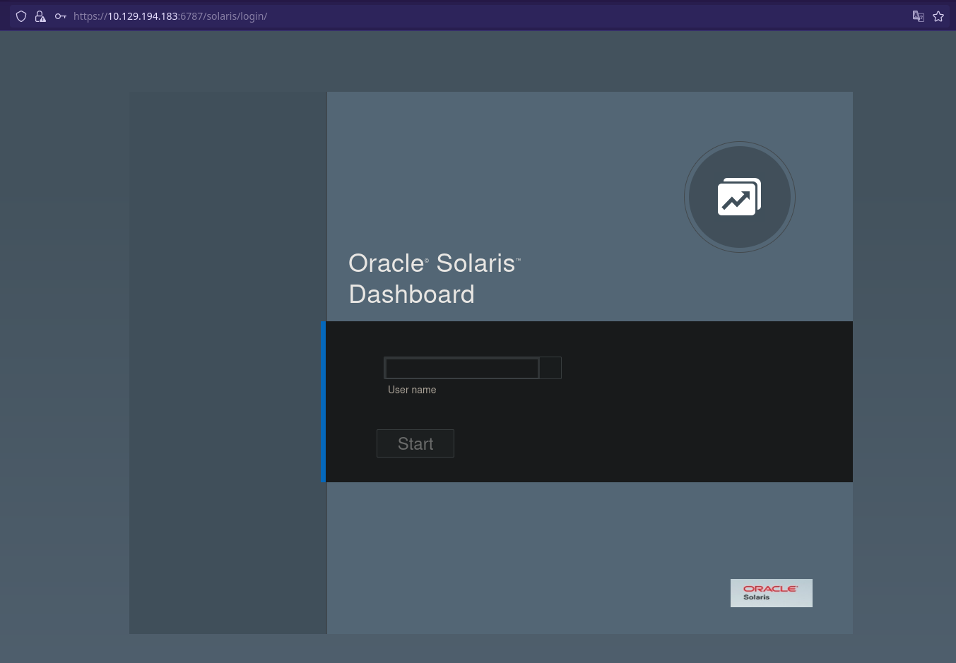956x663 pixels.
Task: Click the dashboard chart icon in circle
Action: [739, 197]
